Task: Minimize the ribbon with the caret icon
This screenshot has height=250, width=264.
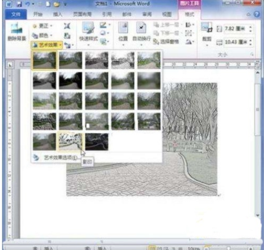Action: coord(248,15)
